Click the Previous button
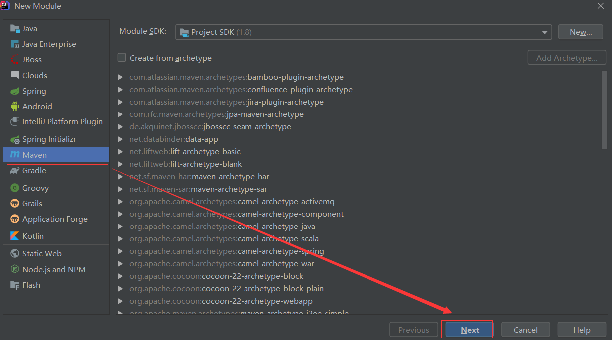Image resolution: width=612 pixels, height=340 pixels. 413,330
